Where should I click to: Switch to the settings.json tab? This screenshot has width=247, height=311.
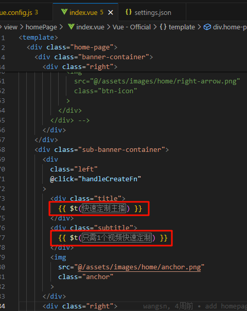[152, 12]
